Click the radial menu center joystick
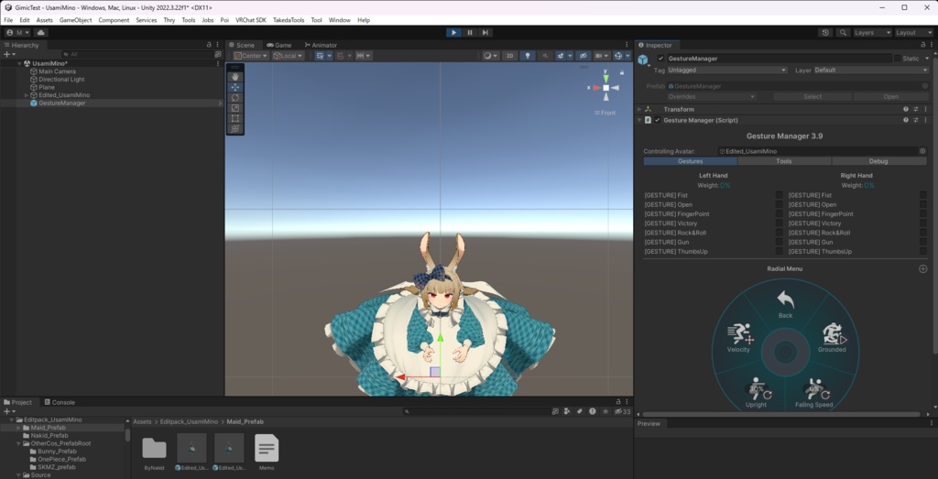The image size is (938, 479). click(x=785, y=353)
